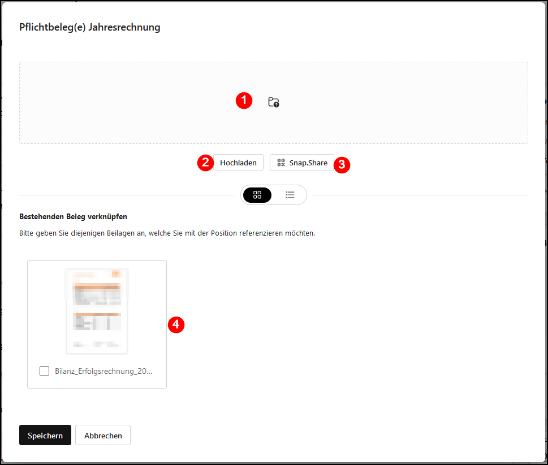Click the QR code icon on Snap.Share
Viewport: 548px width, 465px height.
[x=281, y=163]
